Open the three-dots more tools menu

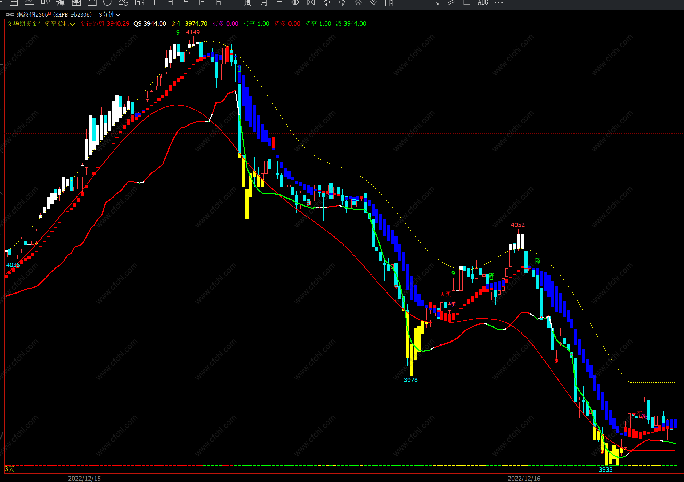499,3
